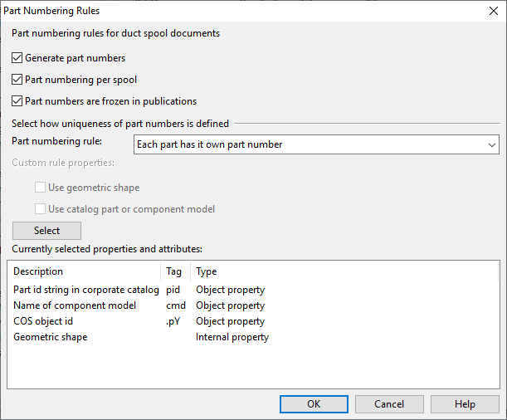Image resolution: width=507 pixels, height=420 pixels.
Task: Sort list by Description column header
Action: coord(83,271)
